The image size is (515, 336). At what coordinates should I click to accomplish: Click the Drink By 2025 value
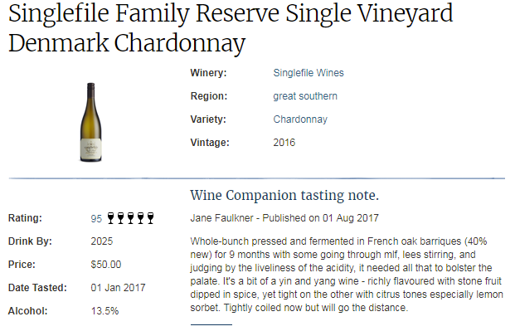pos(101,241)
